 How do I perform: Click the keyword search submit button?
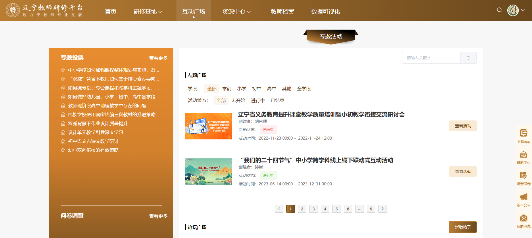468,58
